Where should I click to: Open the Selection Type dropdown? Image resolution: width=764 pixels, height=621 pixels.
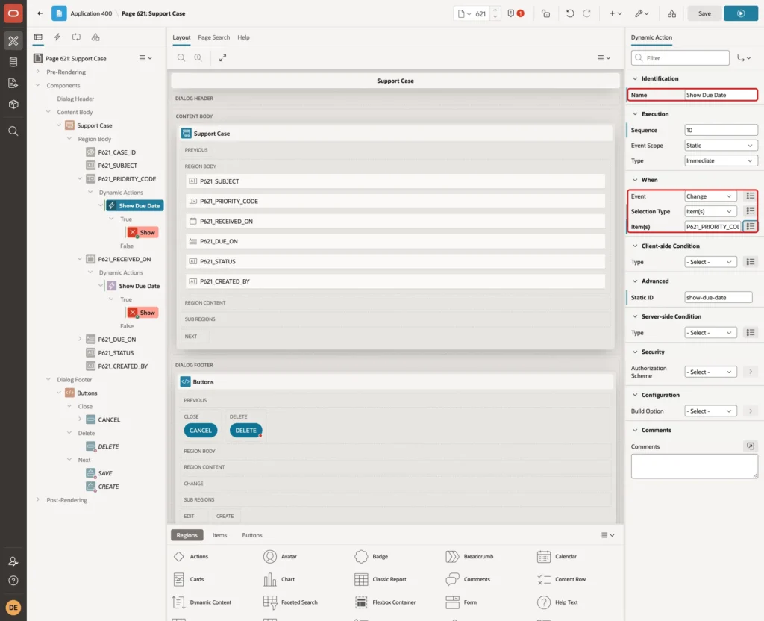[710, 211]
